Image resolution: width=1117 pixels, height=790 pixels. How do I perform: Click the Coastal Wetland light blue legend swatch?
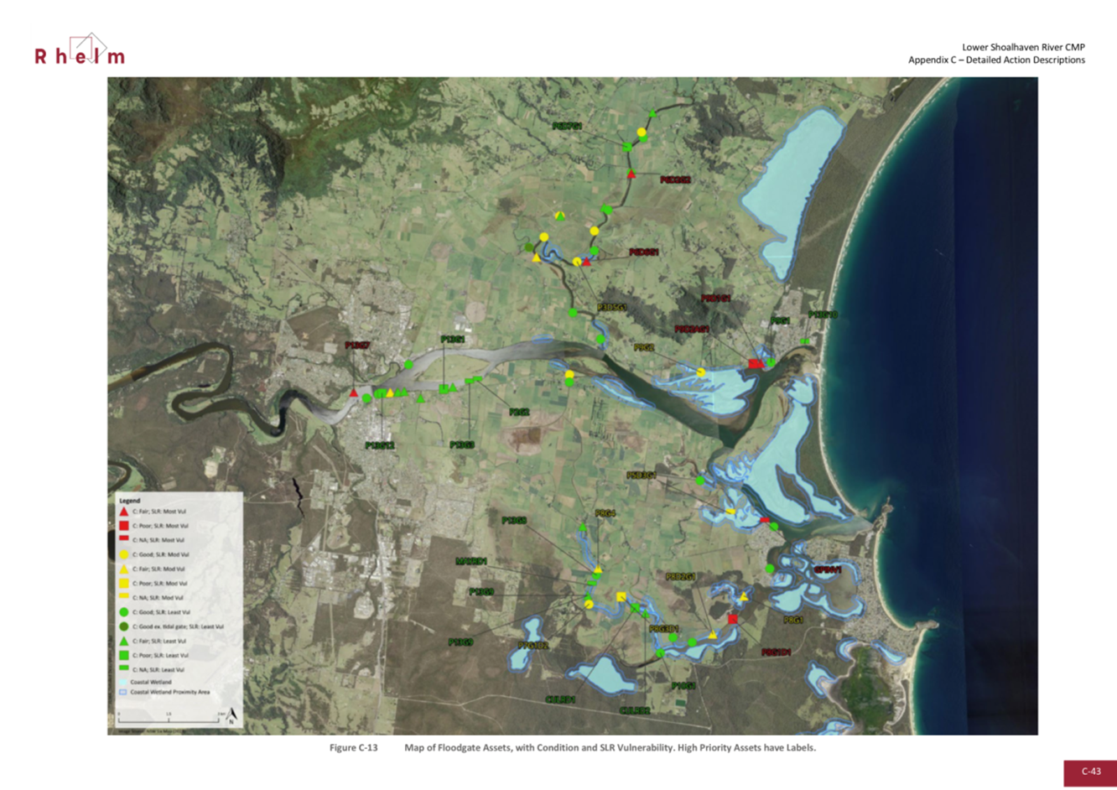coord(124,682)
